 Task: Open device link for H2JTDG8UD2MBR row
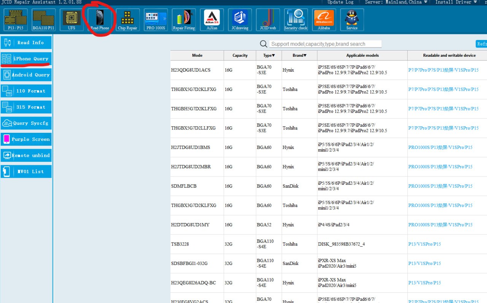(440, 167)
